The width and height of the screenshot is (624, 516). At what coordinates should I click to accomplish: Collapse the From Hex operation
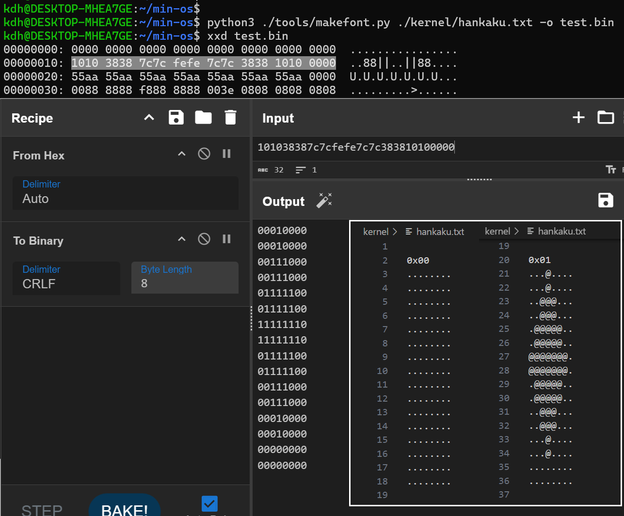182,154
